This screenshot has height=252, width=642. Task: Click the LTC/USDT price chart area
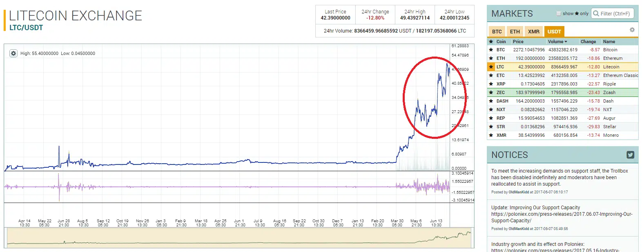[x=227, y=107]
